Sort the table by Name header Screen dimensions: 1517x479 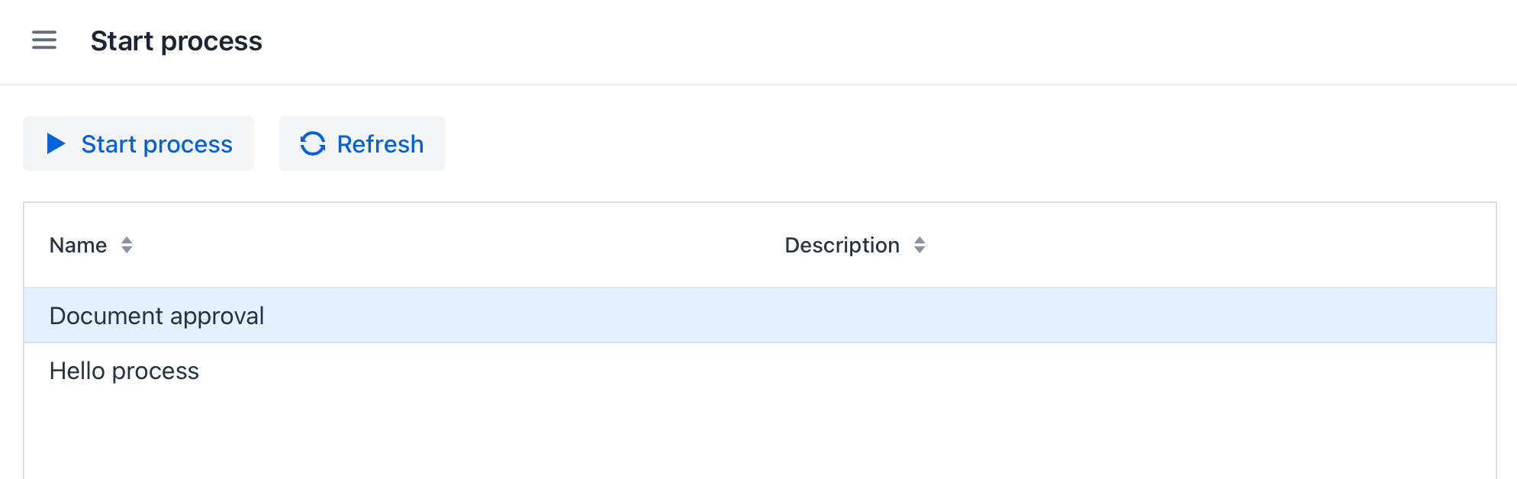[x=78, y=245]
